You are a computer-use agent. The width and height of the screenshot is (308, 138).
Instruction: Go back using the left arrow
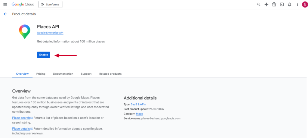5,14
